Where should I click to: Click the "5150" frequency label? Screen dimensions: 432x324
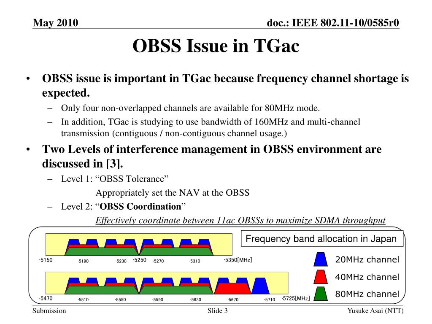pos(46,260)
